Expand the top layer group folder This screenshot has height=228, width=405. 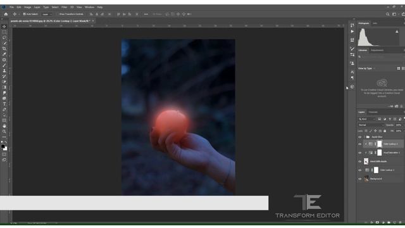[x=364, y=137]
